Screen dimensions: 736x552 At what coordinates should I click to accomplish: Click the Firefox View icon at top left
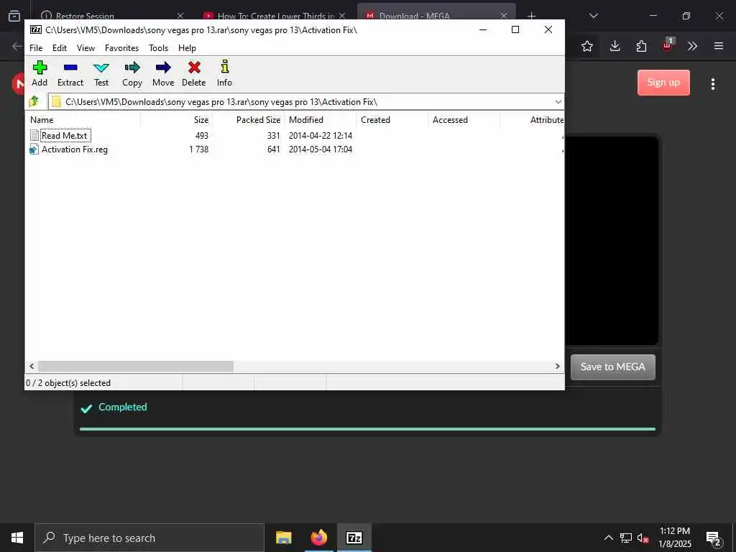pyautogui.click(x=14, y=16)
